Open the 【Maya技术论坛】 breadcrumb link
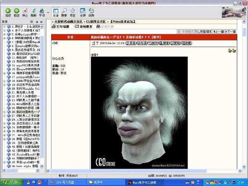This screenshot has height=186, width=248. (123, 21)
